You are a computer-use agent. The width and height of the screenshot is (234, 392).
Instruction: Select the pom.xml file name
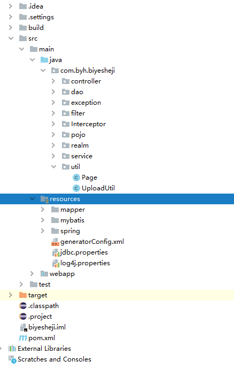pyautogui.click(x=42, y=338)
